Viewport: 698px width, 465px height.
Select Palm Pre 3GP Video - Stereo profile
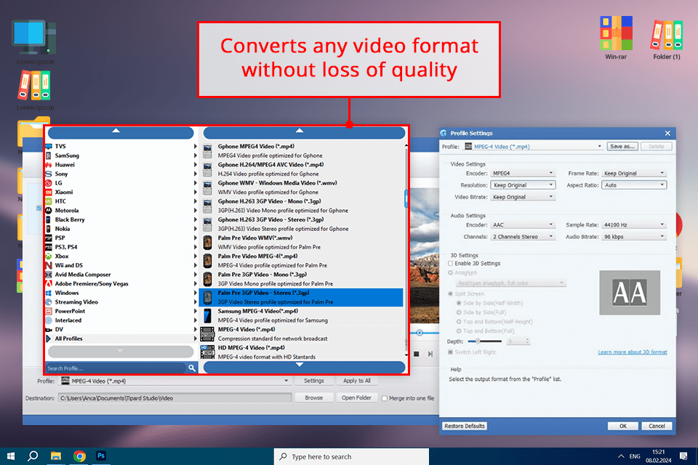tap(301, 297)
